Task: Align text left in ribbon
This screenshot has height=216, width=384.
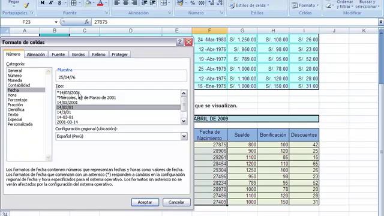Action: point(117,2)
